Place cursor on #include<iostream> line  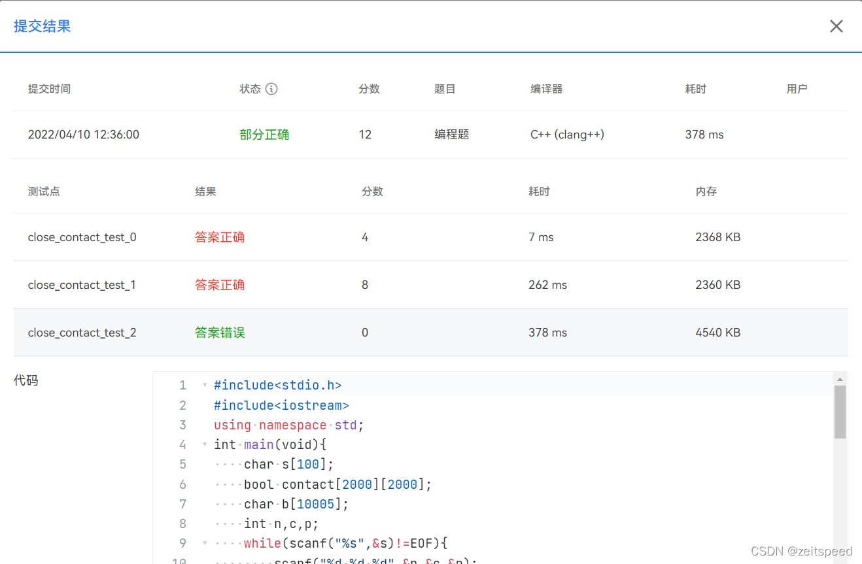281,405
